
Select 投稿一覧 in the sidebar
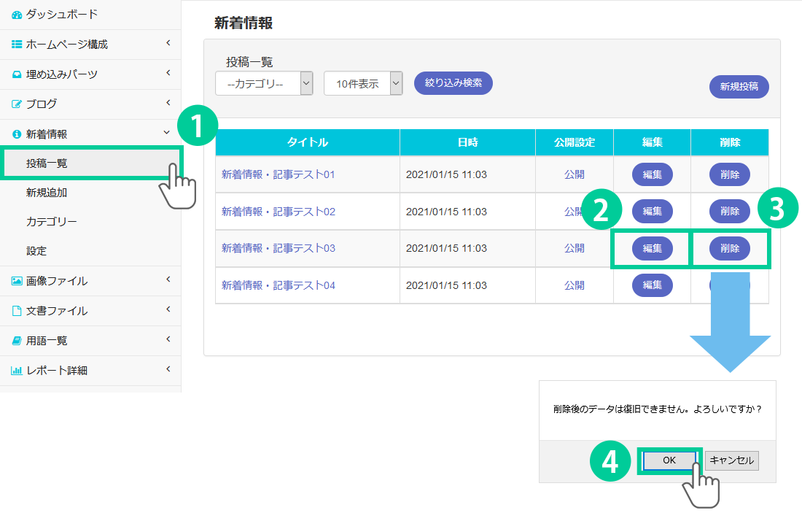click(x=47, y=163)
